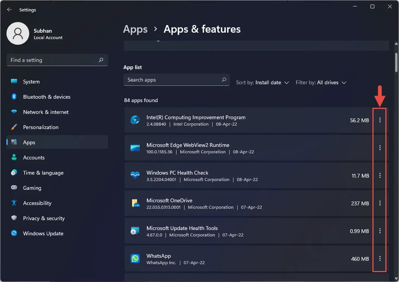
Task: Click the 460 MB size value
Action: click(x=360, y=259)
